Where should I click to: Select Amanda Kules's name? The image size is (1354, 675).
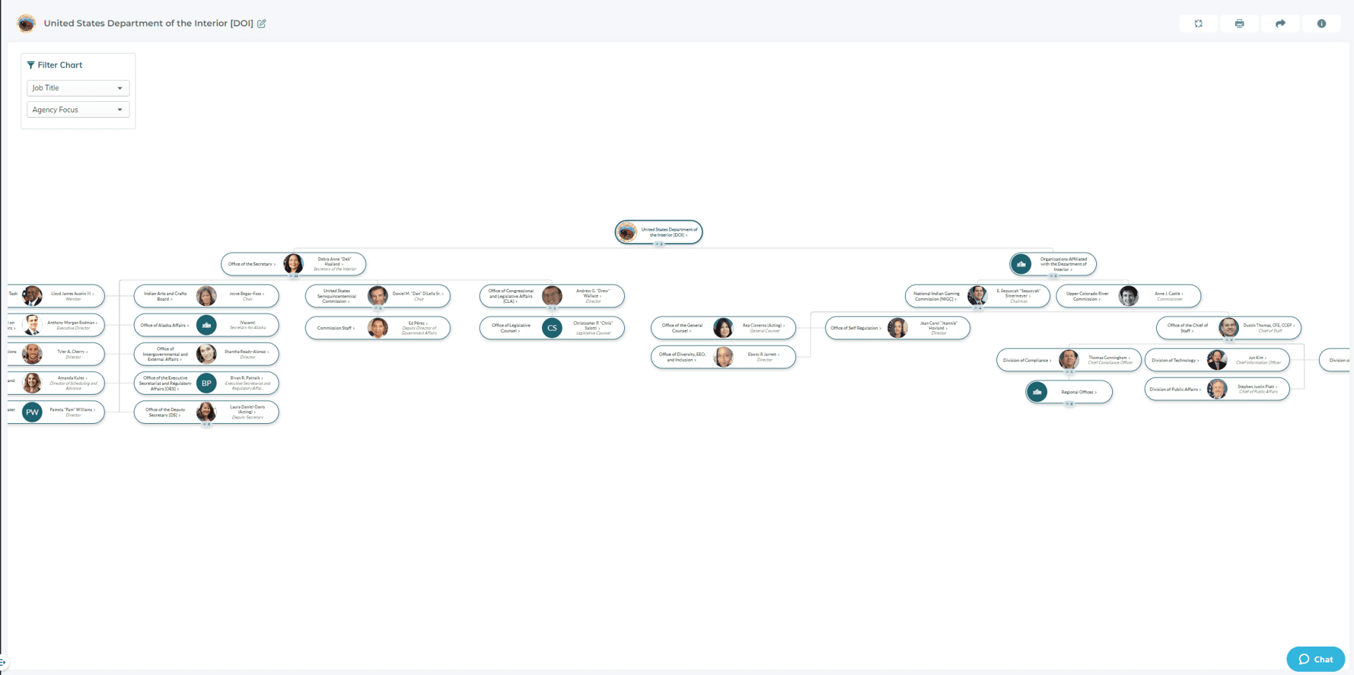click(73, 378)
